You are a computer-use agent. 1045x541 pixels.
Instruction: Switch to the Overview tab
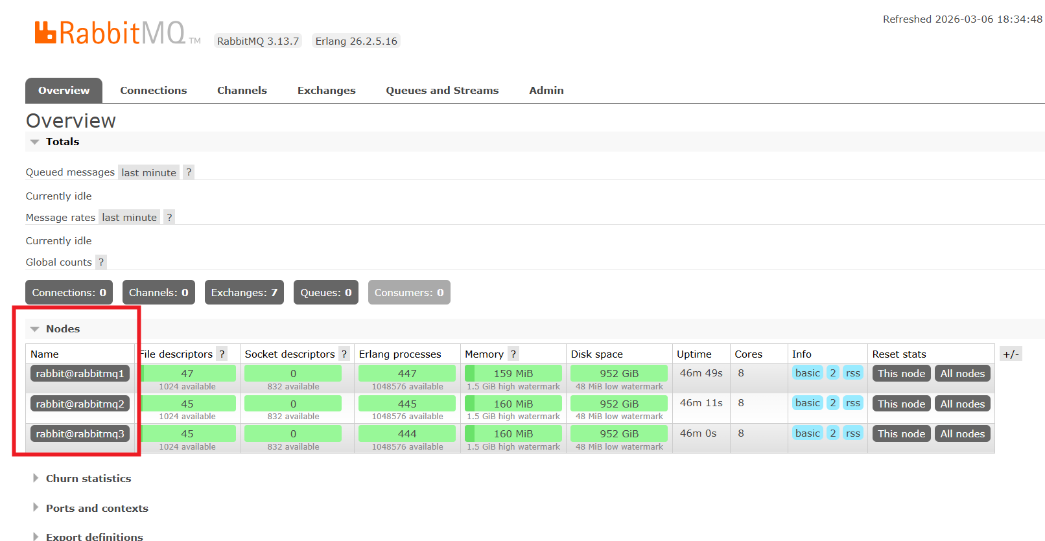point(64,90)
